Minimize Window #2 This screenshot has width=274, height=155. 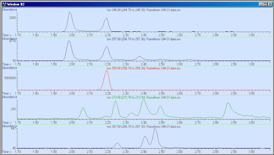pyautogui.click(x=261, y=4)
